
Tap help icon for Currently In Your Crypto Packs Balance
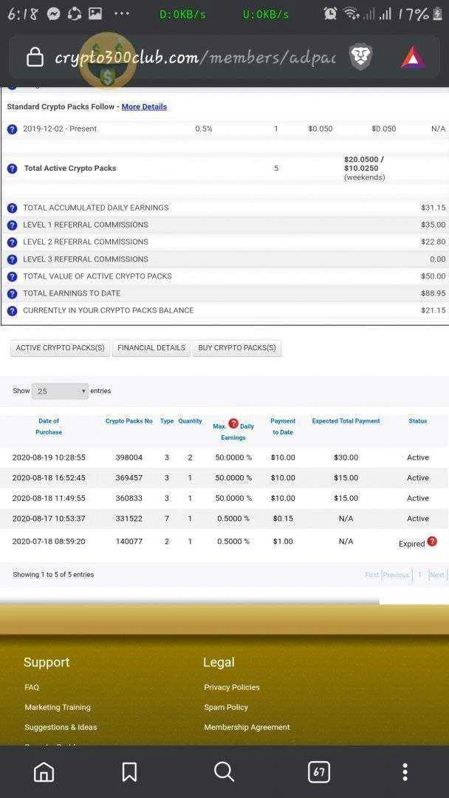13,310
